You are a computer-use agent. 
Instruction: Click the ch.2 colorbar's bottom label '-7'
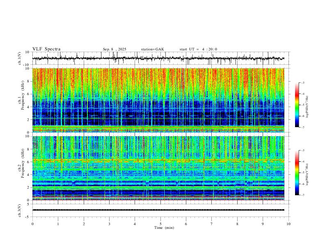pos(302,195)
